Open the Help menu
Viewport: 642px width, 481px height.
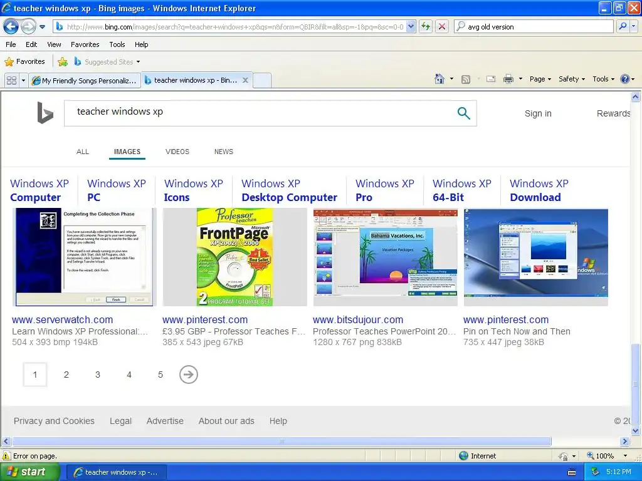coord(141,44)
